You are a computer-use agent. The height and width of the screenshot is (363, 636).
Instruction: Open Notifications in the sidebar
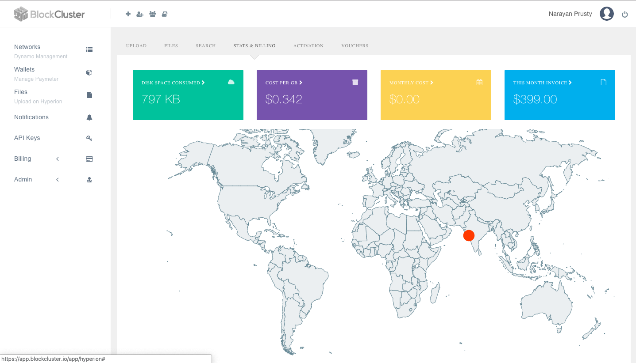[31, 117]
